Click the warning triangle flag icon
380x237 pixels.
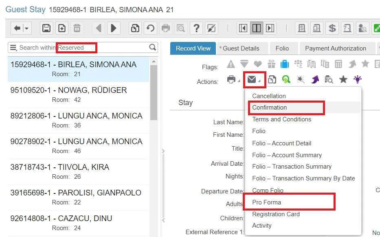tap(231, 64)
